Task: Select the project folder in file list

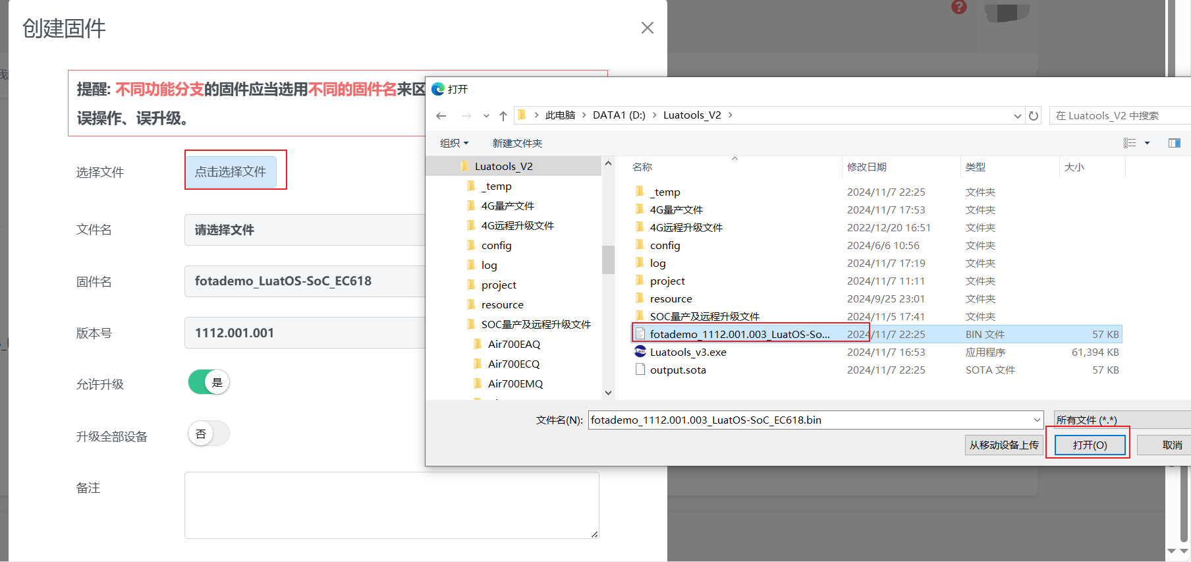Action: (876, 281)
